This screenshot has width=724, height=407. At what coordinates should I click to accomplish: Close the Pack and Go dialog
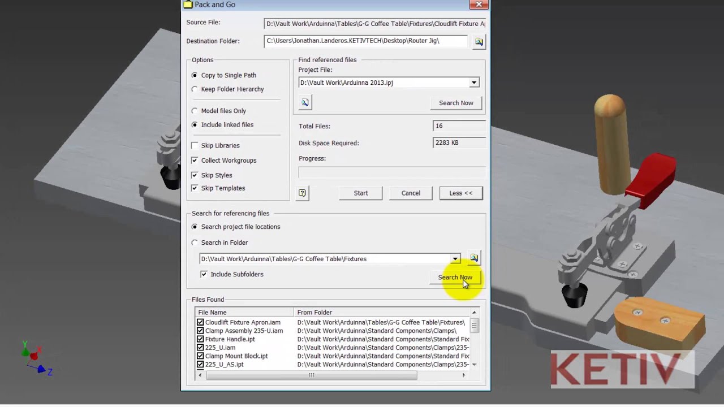click(479, 5)
